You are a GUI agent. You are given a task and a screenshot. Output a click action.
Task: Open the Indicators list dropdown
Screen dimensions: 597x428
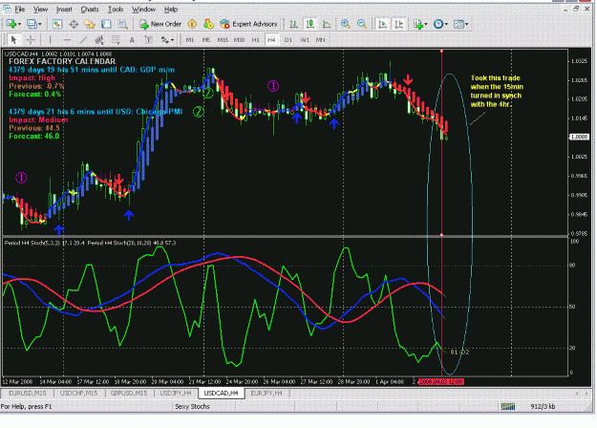point(420,25)
